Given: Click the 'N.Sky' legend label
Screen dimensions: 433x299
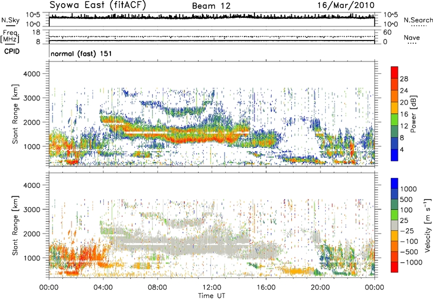Looking at the screenshot, I should [x=10, y=20].
